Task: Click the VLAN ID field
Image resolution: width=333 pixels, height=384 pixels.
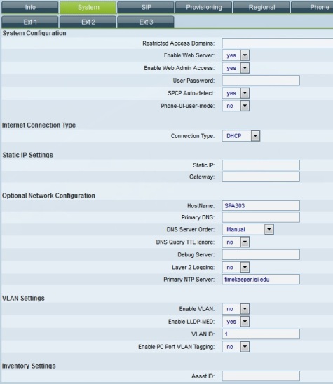Action: coord(261,334)
